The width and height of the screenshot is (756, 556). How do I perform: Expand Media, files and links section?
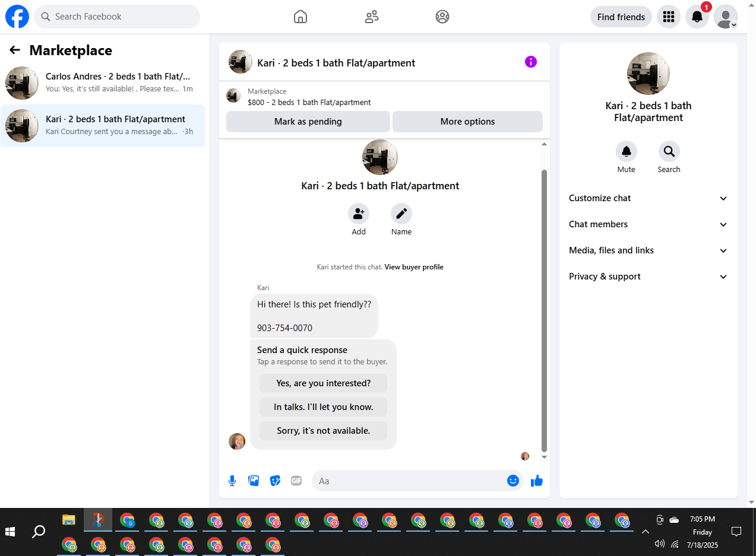[x=649, y=250]
